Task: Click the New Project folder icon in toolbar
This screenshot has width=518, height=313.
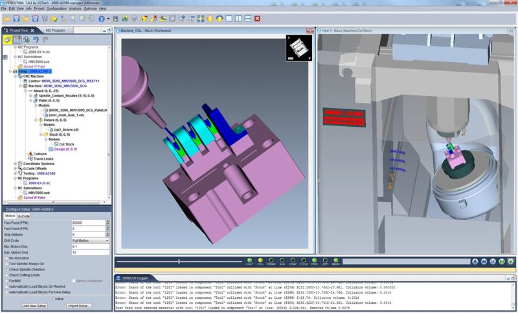Action: pos(6,19)
